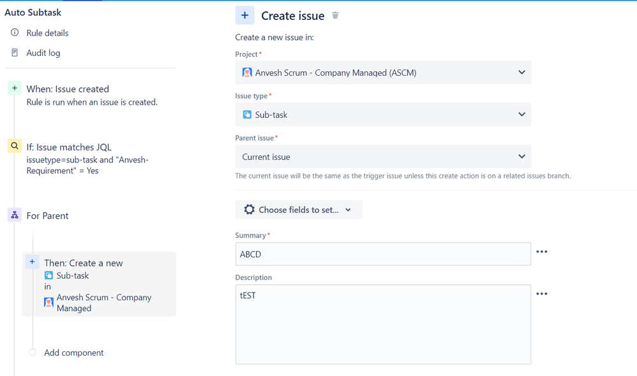Click the green plus trigger icon
This screenshot has width=637, height=376.
pyautogui.click(x=15, y=89)
